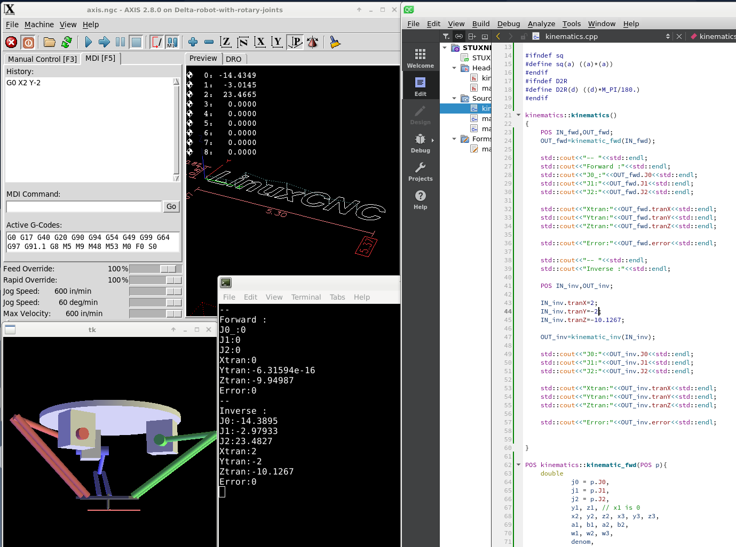Open the Qt Creator Build menu
Viewport: 736px width, 547px height.
click(481, 24)
